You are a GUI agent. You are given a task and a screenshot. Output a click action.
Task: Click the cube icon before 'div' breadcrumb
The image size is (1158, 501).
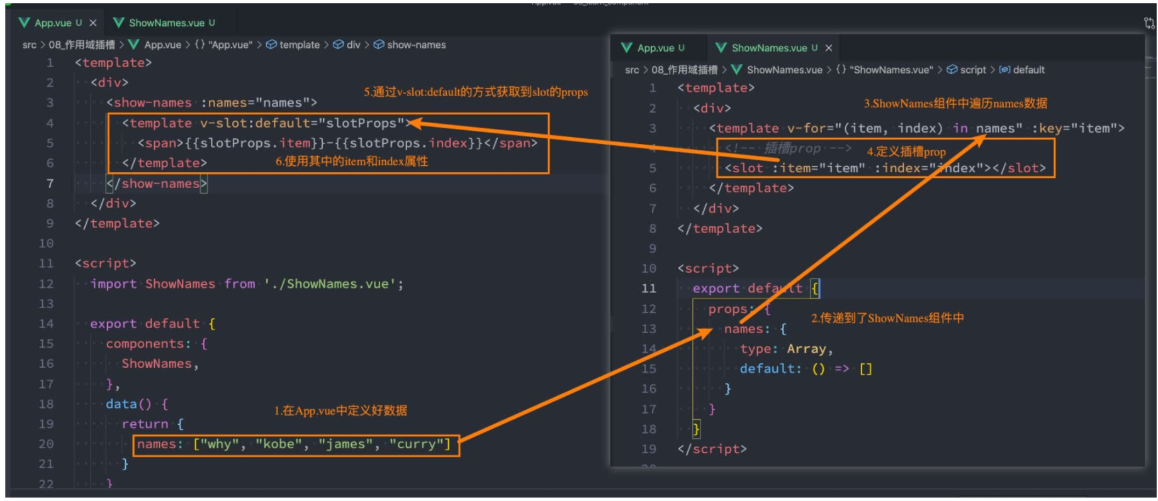point(339,45)
